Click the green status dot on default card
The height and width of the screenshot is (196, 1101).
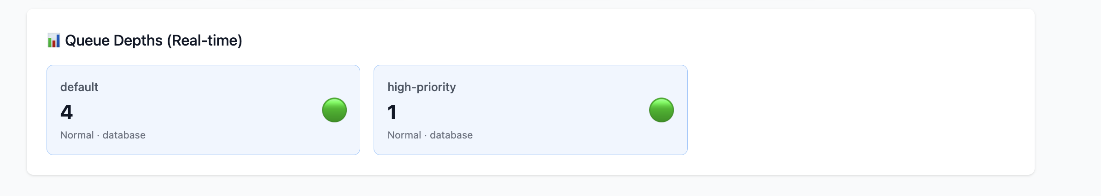pos(334,110)
